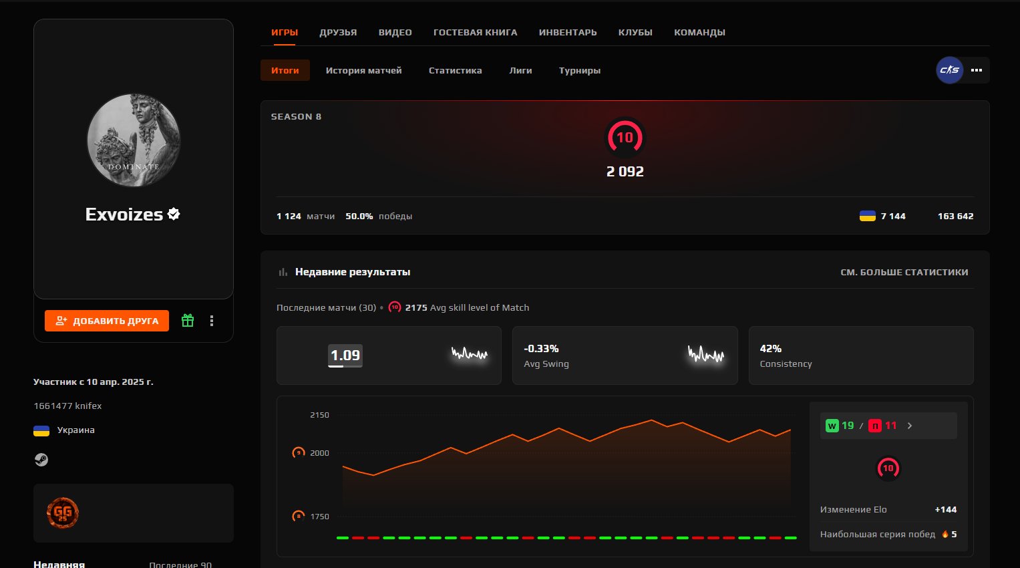Image resolution: width=1020 pixels, height=568 pixels.
Task: Show the Статистика sub-tab
Action: [x=456, y=70]
